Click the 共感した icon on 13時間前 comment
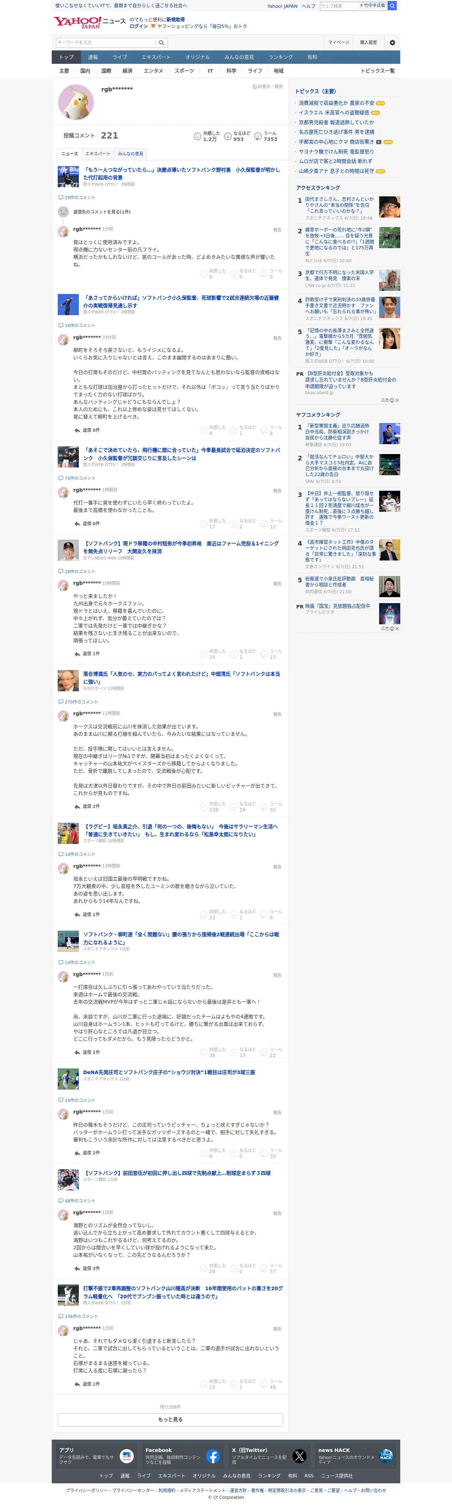Viewport: 452px width, 1508px height. 203,914
